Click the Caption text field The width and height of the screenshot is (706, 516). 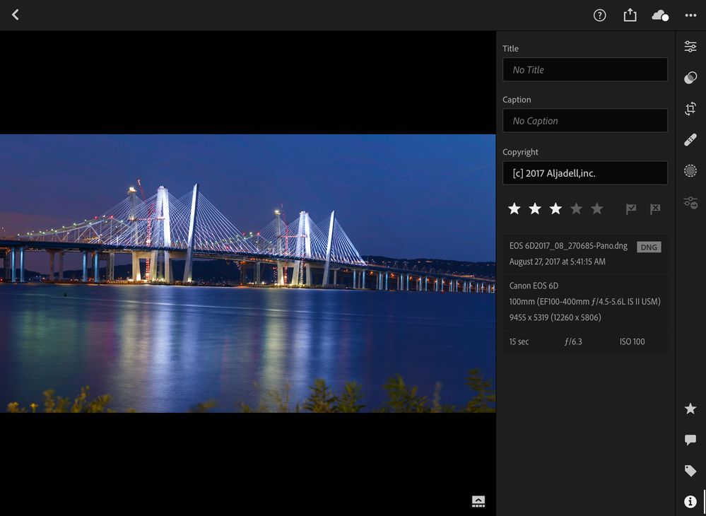(584, 120)
